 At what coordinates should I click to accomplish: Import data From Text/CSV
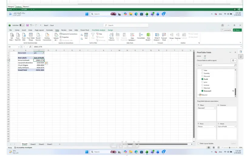[x=18, y=37]
